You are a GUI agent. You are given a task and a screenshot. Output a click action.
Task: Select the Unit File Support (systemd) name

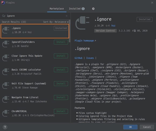(29, 84)
